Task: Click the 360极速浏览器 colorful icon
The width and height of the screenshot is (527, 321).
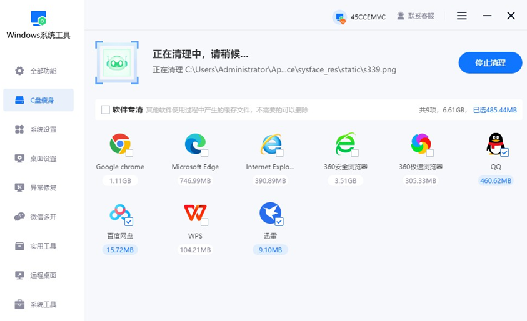Action: coord(421,144)
